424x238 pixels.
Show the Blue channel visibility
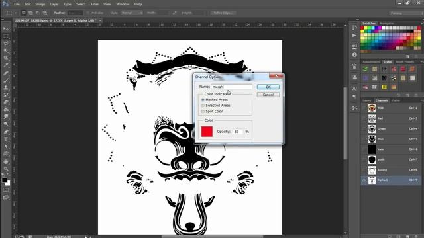click(364, 139)
